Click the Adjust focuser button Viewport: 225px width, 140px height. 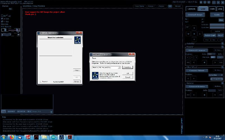(x=217, y=79)
